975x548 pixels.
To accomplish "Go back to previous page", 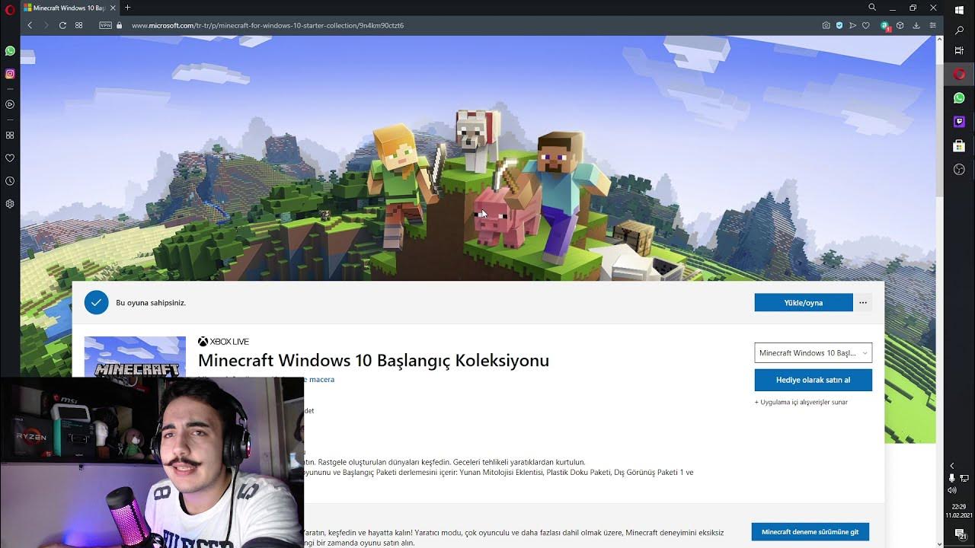I will (30, 25).
